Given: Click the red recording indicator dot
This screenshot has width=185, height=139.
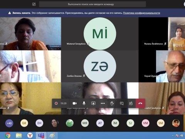Looking at the screenshot, I should [56, 103].
